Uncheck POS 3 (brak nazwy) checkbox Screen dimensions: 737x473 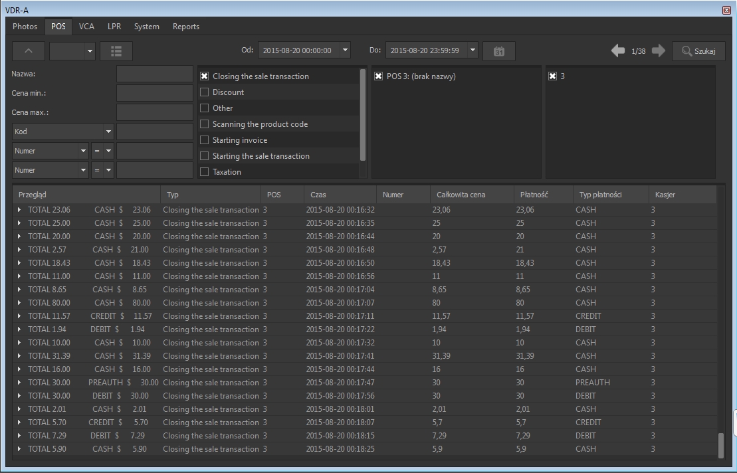(378, 76)
